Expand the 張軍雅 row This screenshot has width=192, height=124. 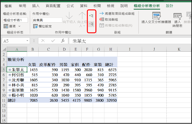(x=10, y=90)
